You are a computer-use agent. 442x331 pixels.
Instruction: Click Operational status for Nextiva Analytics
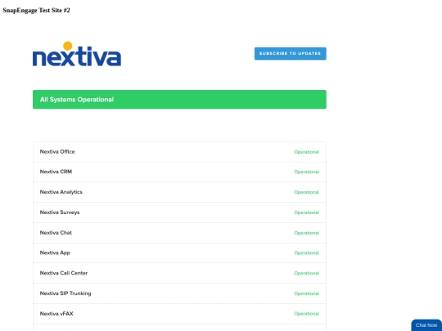307,192
